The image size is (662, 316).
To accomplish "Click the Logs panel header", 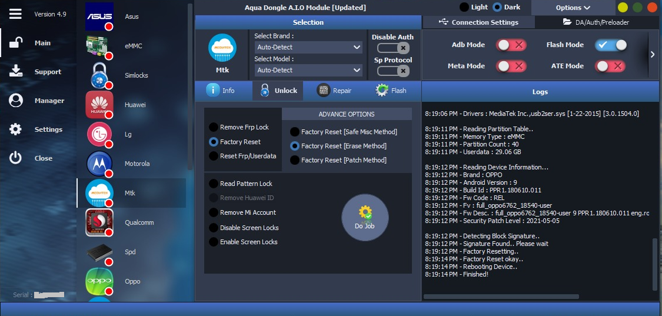I will point(540,92).
